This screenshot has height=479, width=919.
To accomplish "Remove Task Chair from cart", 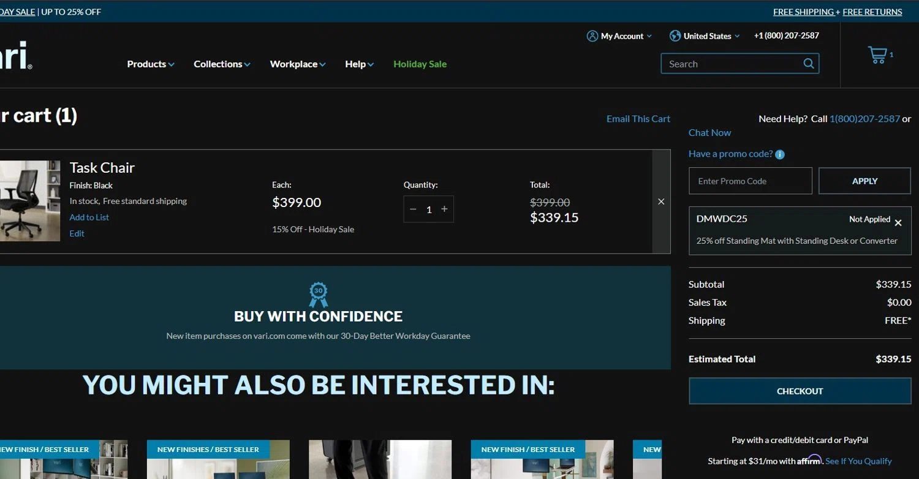I will [661, 202].
